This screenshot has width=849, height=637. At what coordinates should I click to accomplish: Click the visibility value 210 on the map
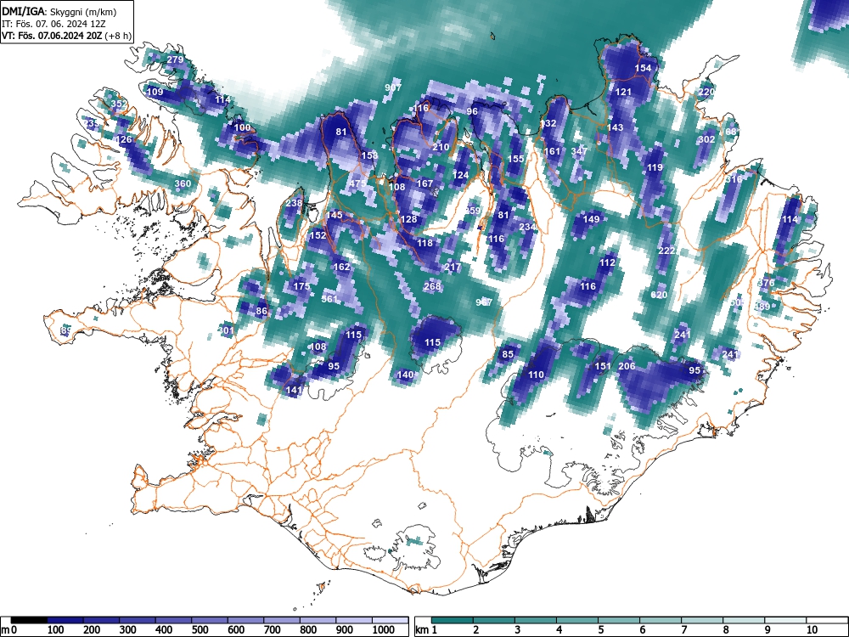[441, 147]
